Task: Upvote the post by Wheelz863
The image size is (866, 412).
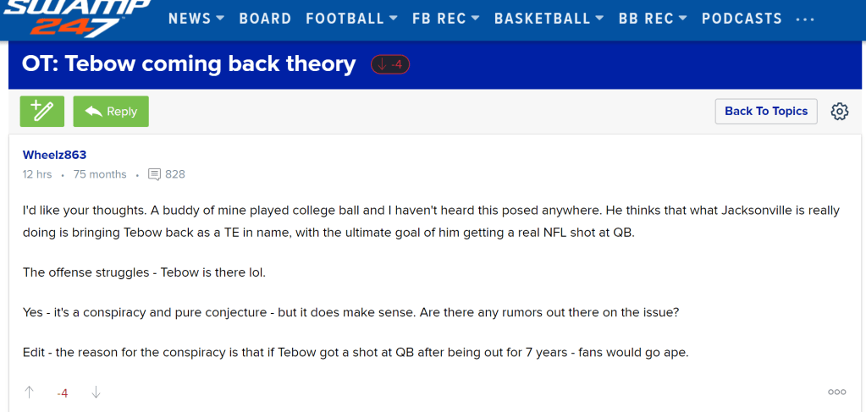Action: [30, 392]
